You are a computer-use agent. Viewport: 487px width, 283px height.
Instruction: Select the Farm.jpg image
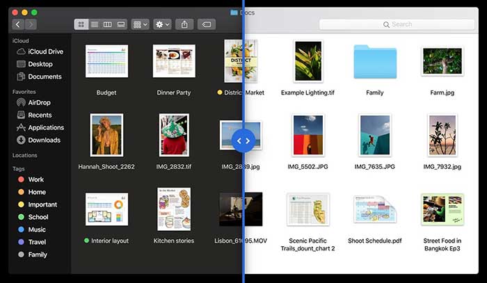[x=442, y=60]
